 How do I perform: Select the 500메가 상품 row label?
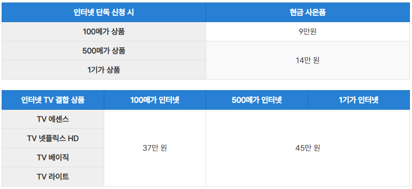104,51
